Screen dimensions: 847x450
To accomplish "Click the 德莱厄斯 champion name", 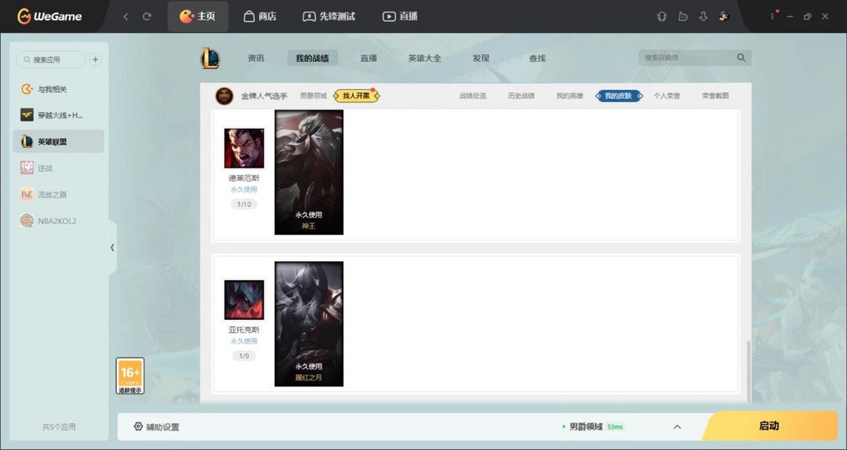I will pos(244,178).
